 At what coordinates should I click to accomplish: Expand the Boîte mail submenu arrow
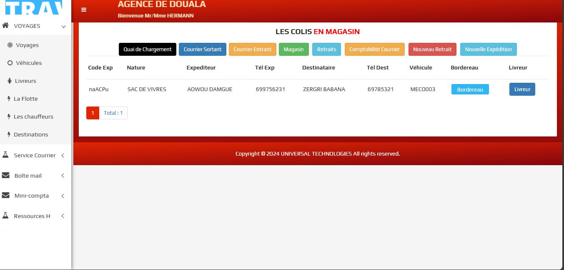pyautogui.click(x=63, y=176)
